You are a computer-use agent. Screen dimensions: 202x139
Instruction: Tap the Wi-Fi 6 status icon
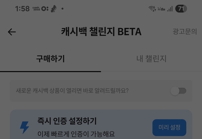pyautogui.click(x=152, y=9)
